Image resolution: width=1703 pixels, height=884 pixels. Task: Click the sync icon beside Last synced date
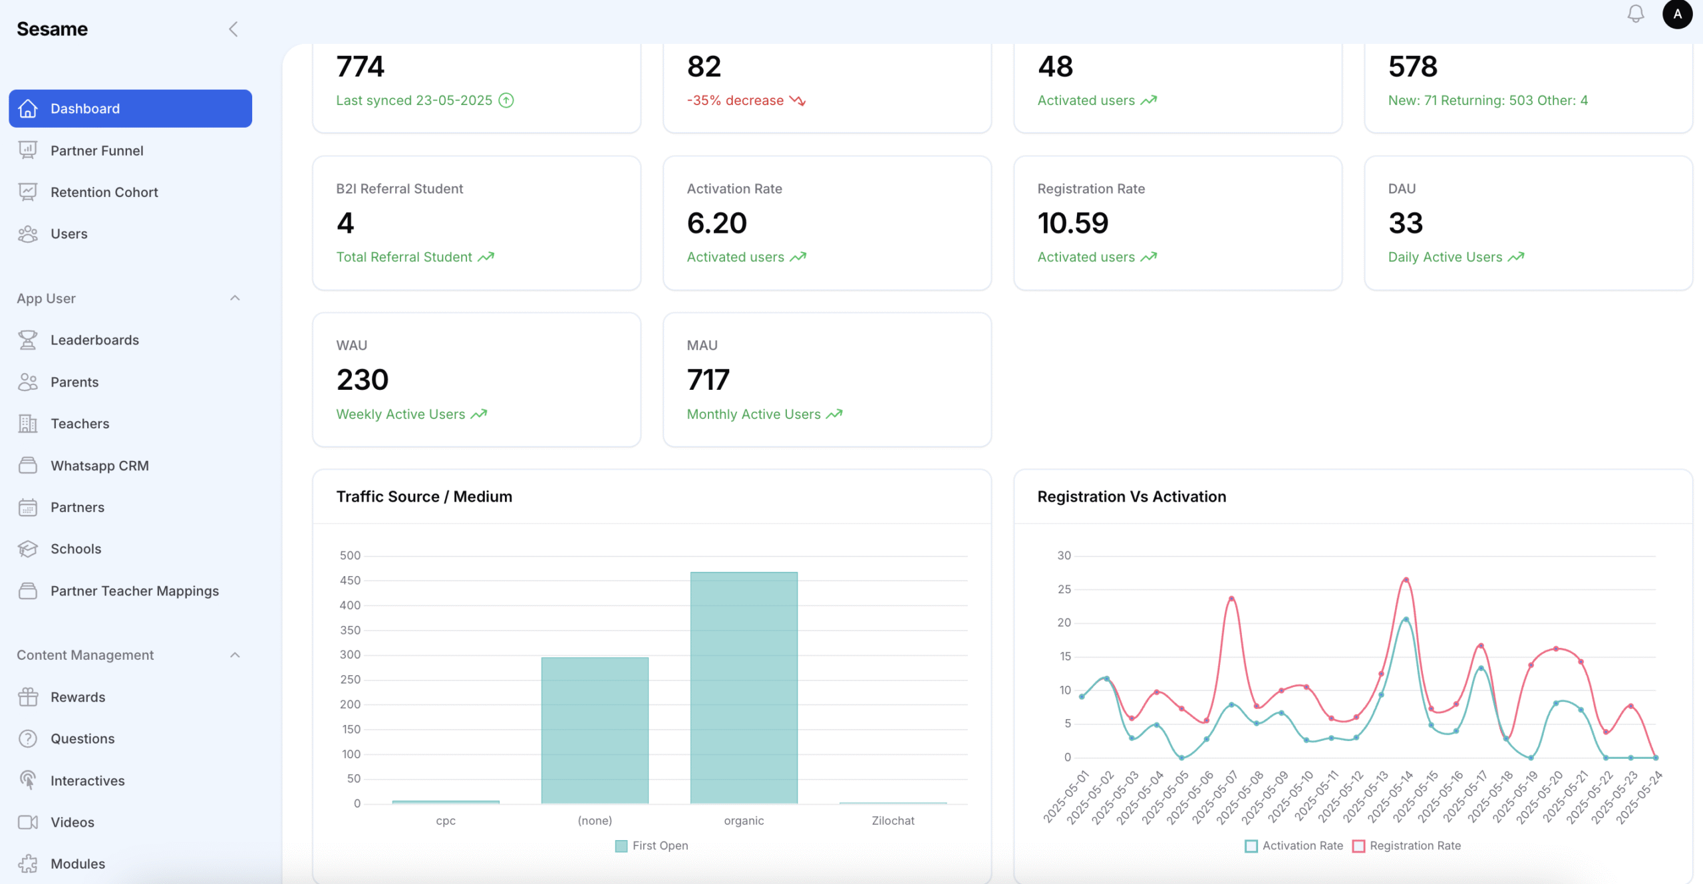506,100
